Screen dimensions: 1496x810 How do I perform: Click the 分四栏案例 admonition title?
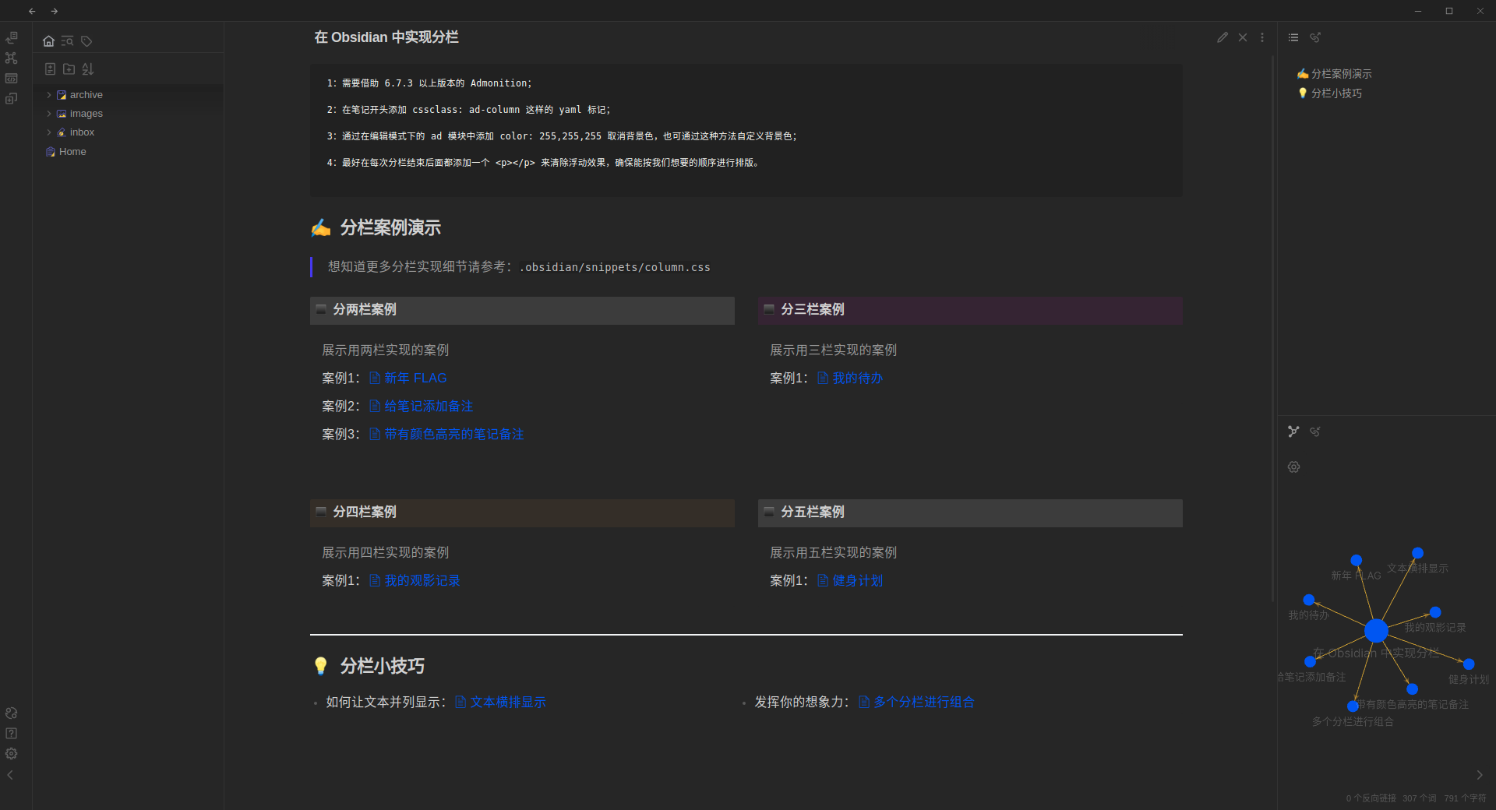pyautogui.click(x=522, y=512)
